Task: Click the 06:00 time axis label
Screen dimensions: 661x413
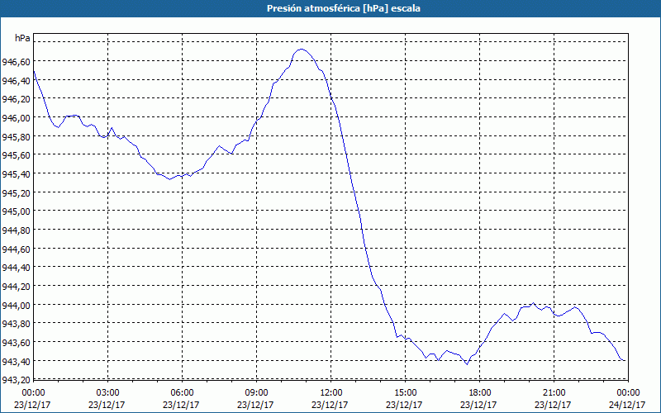Action: tap(182, 393)
